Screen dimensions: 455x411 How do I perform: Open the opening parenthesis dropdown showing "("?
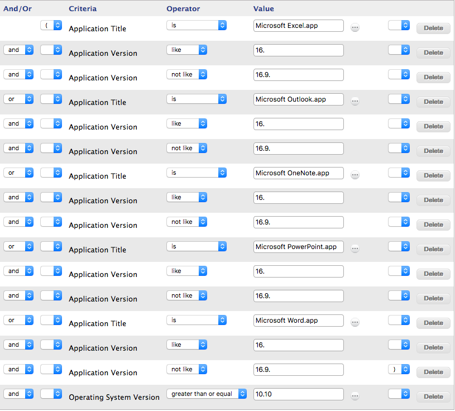(51, 25)
